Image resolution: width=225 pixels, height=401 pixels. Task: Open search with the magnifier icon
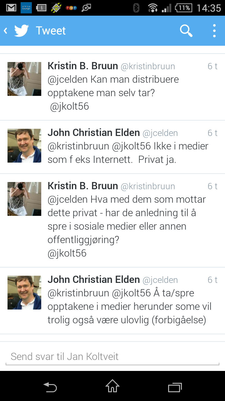point(186,31)
